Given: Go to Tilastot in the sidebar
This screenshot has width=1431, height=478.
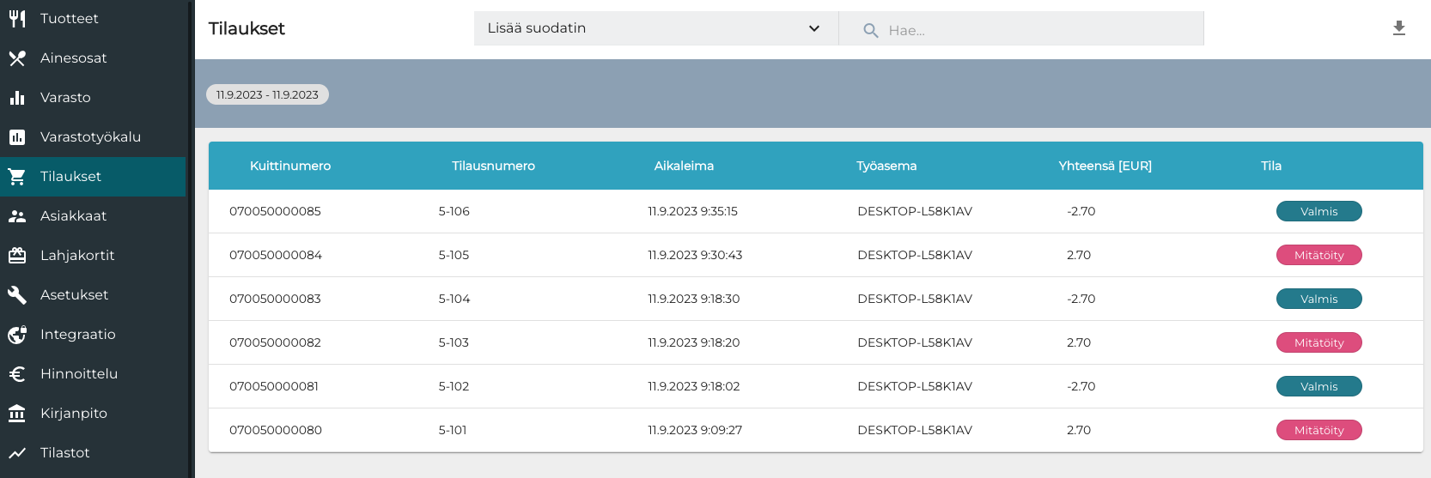Looking at the screenshot, I should click(x=64, y=452).
